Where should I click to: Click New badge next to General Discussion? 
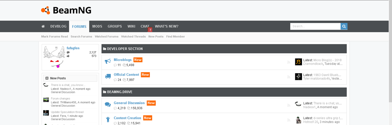(x=151, y=103)
